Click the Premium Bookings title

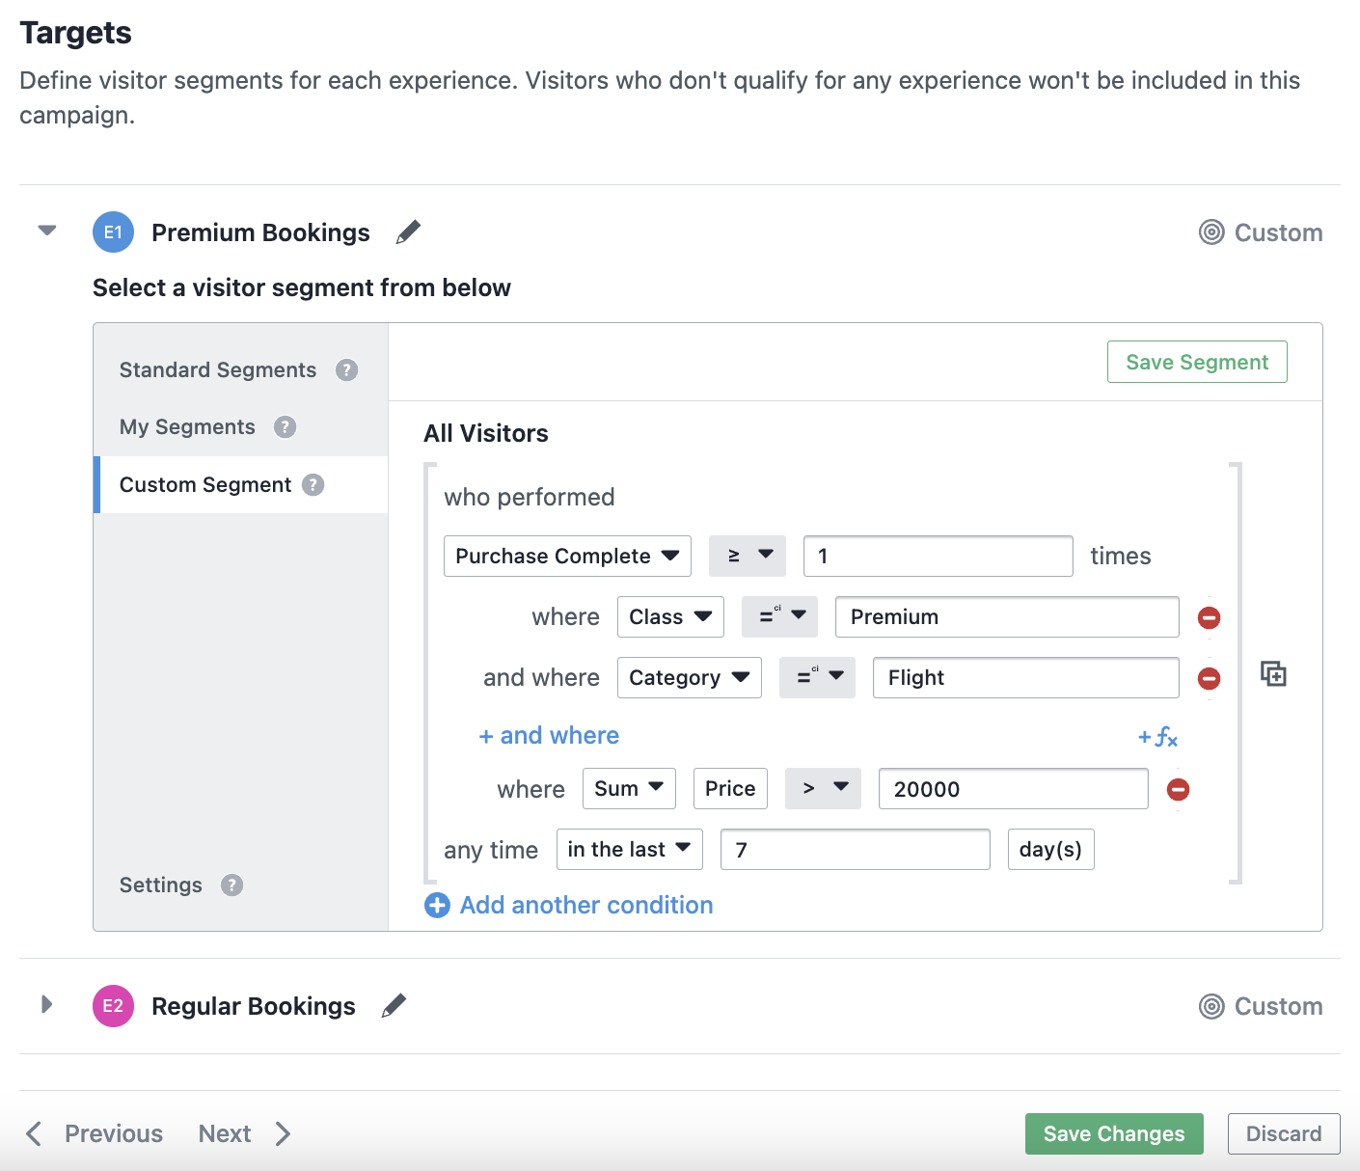coord(260,232)
